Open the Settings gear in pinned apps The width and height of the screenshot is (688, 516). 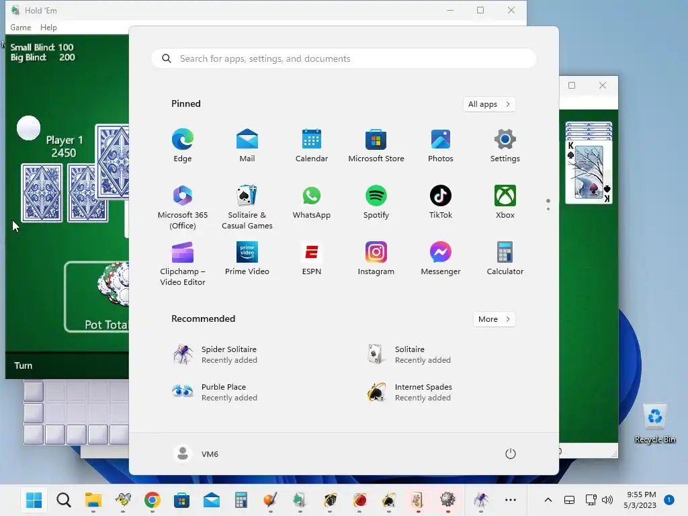pos(505,146)
